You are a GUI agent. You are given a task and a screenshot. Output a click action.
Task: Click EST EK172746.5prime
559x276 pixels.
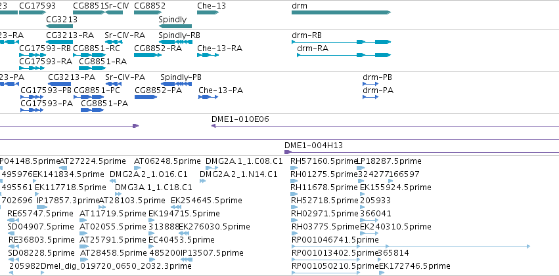click(x=414, y=266)
